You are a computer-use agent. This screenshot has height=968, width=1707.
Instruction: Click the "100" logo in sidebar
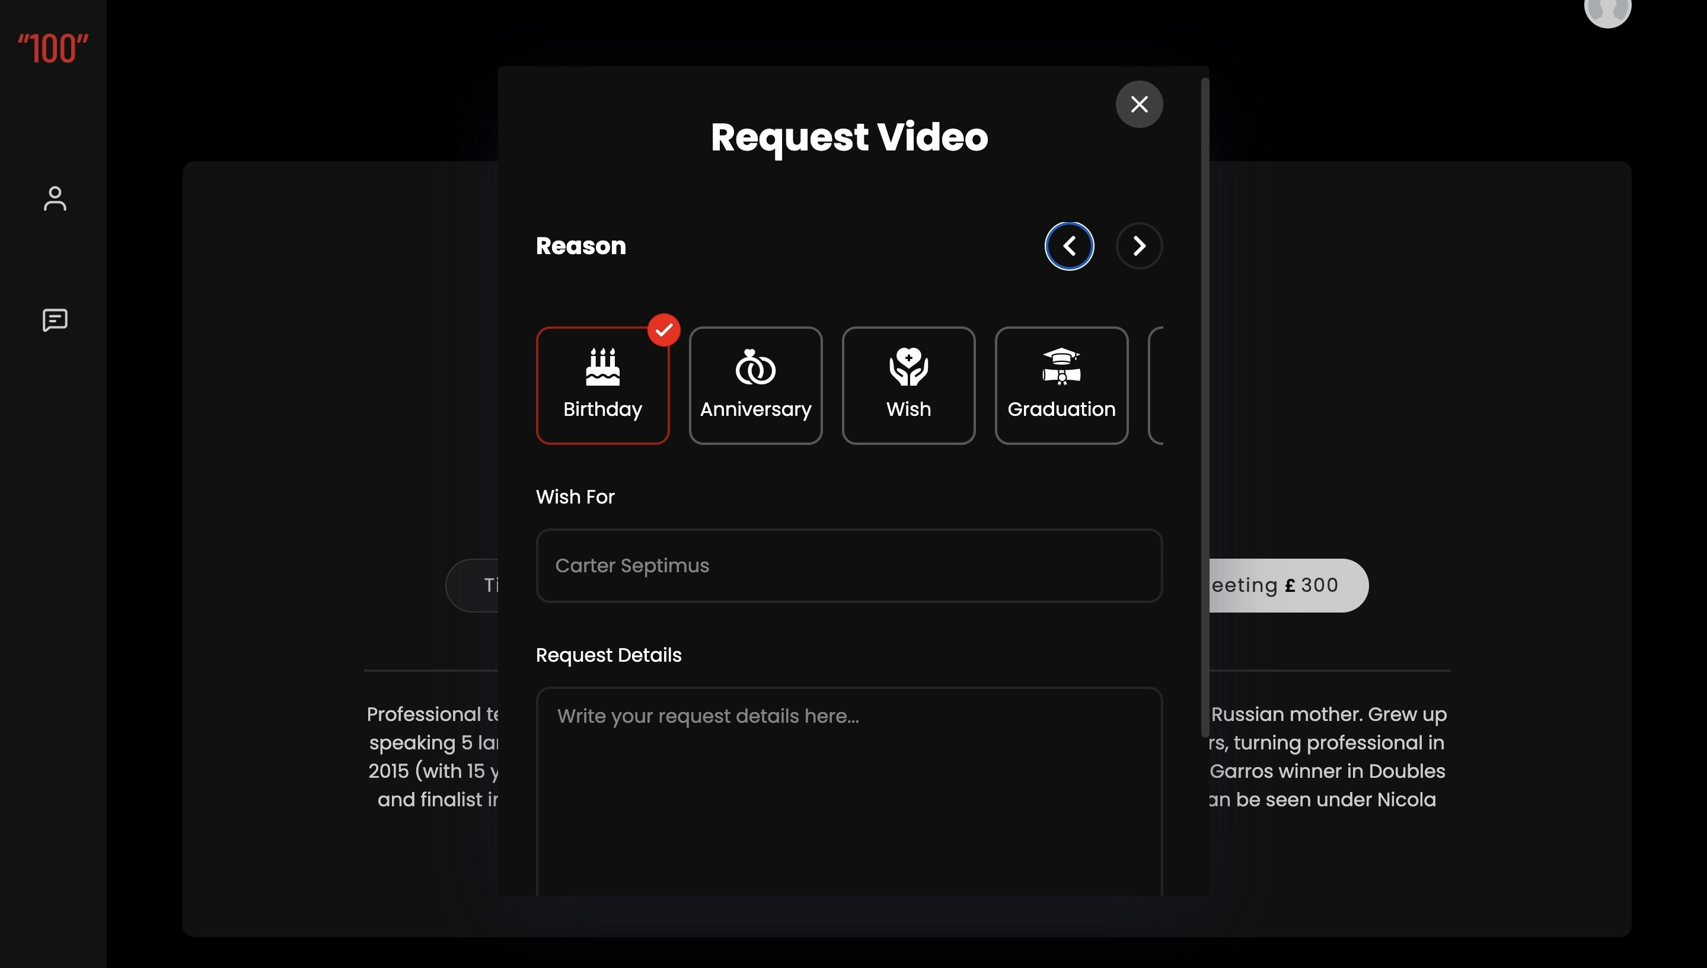tap(53, 49)
